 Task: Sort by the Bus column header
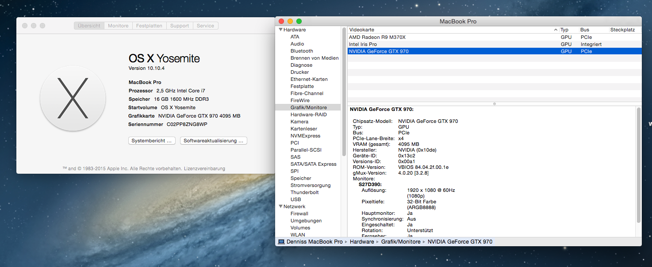tap(594, 30)
